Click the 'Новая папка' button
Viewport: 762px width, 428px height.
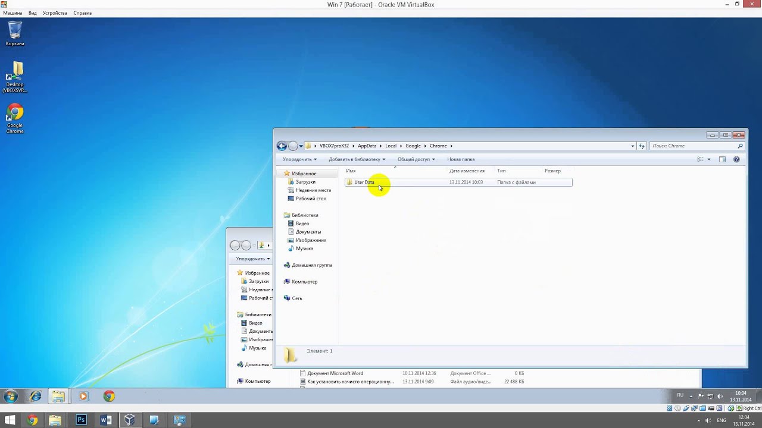click(461, 159)
